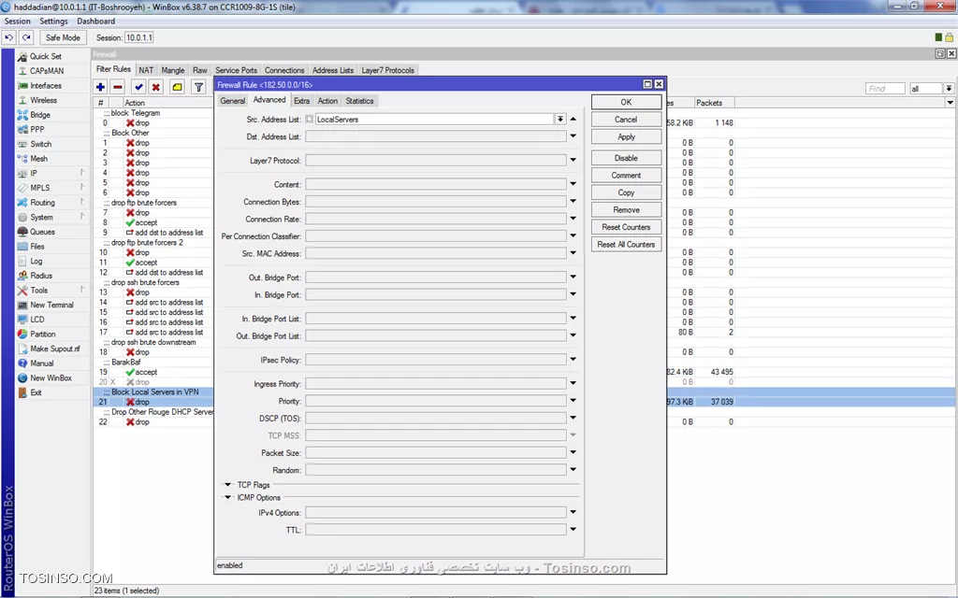The image size is (958, 598).
Task: Expand Dst. Address List field
Action: 573,136
